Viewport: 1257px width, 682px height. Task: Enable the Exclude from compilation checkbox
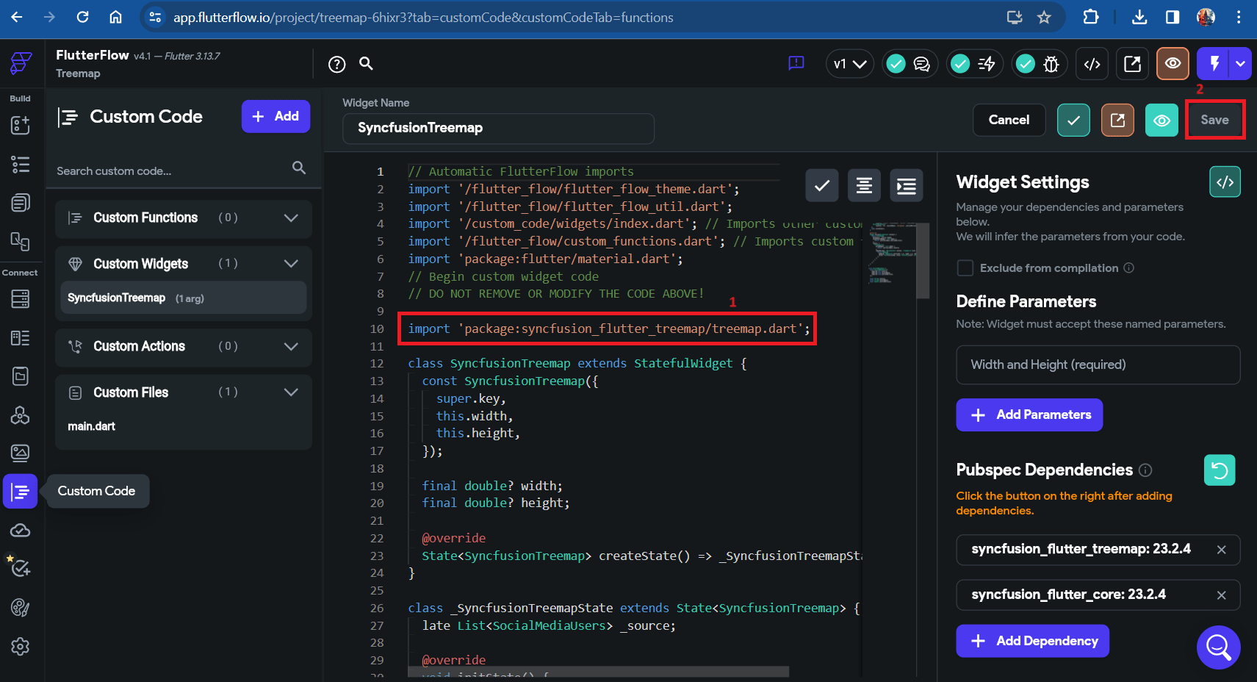coord(965,268)
